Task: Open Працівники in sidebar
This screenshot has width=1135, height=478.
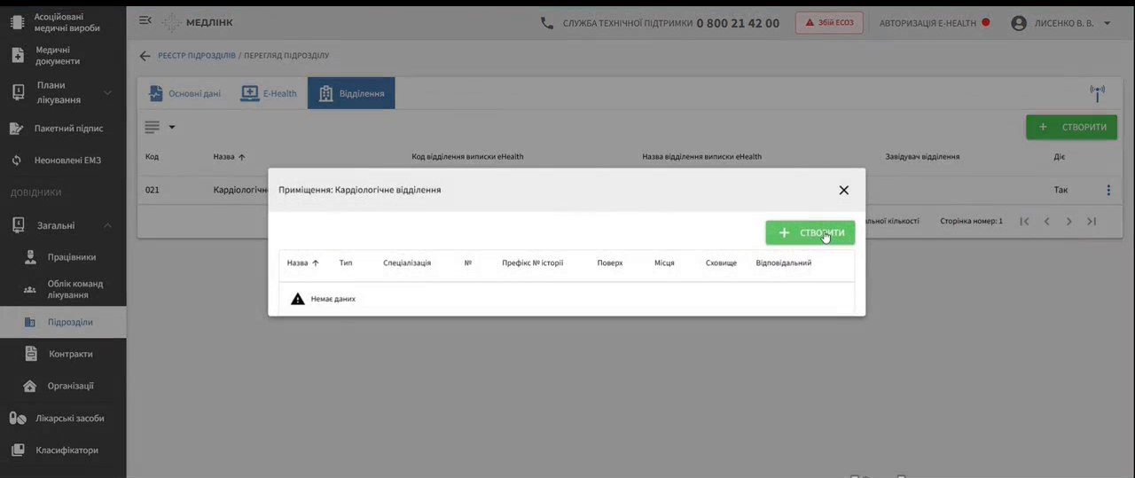Action: pyautogui.click(x=63, y=257)
